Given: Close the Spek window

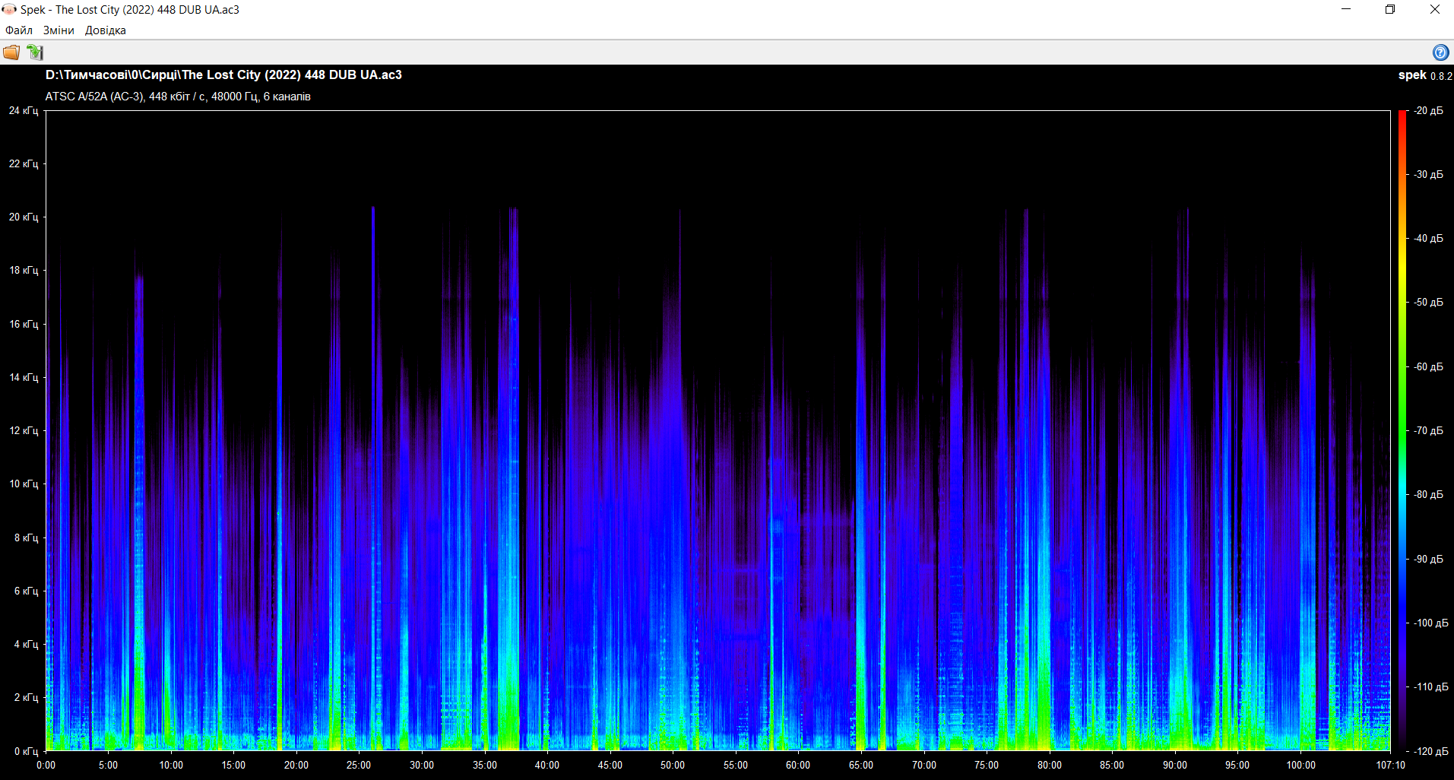Looking at the screenshot, I should pos(1434,9).
